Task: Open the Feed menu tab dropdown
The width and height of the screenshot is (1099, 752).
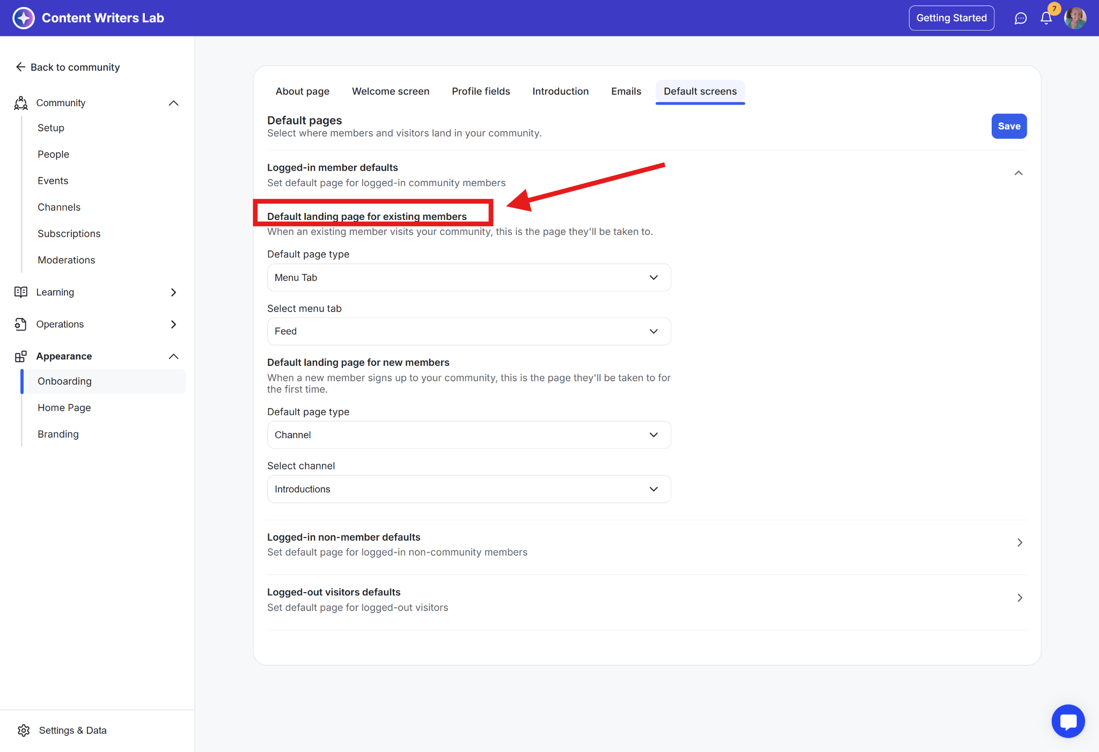Action: tap(468, 331)
